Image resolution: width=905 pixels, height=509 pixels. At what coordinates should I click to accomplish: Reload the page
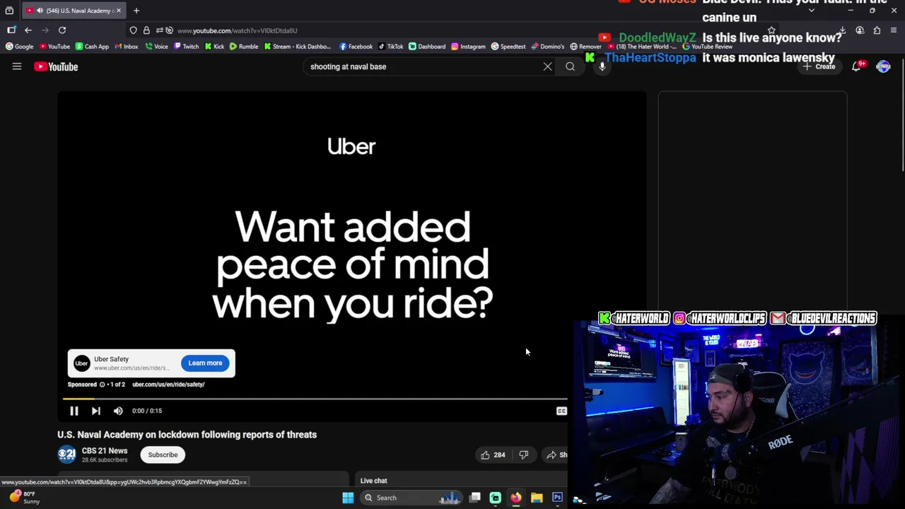pyautogui.click(x=62, y=30)
